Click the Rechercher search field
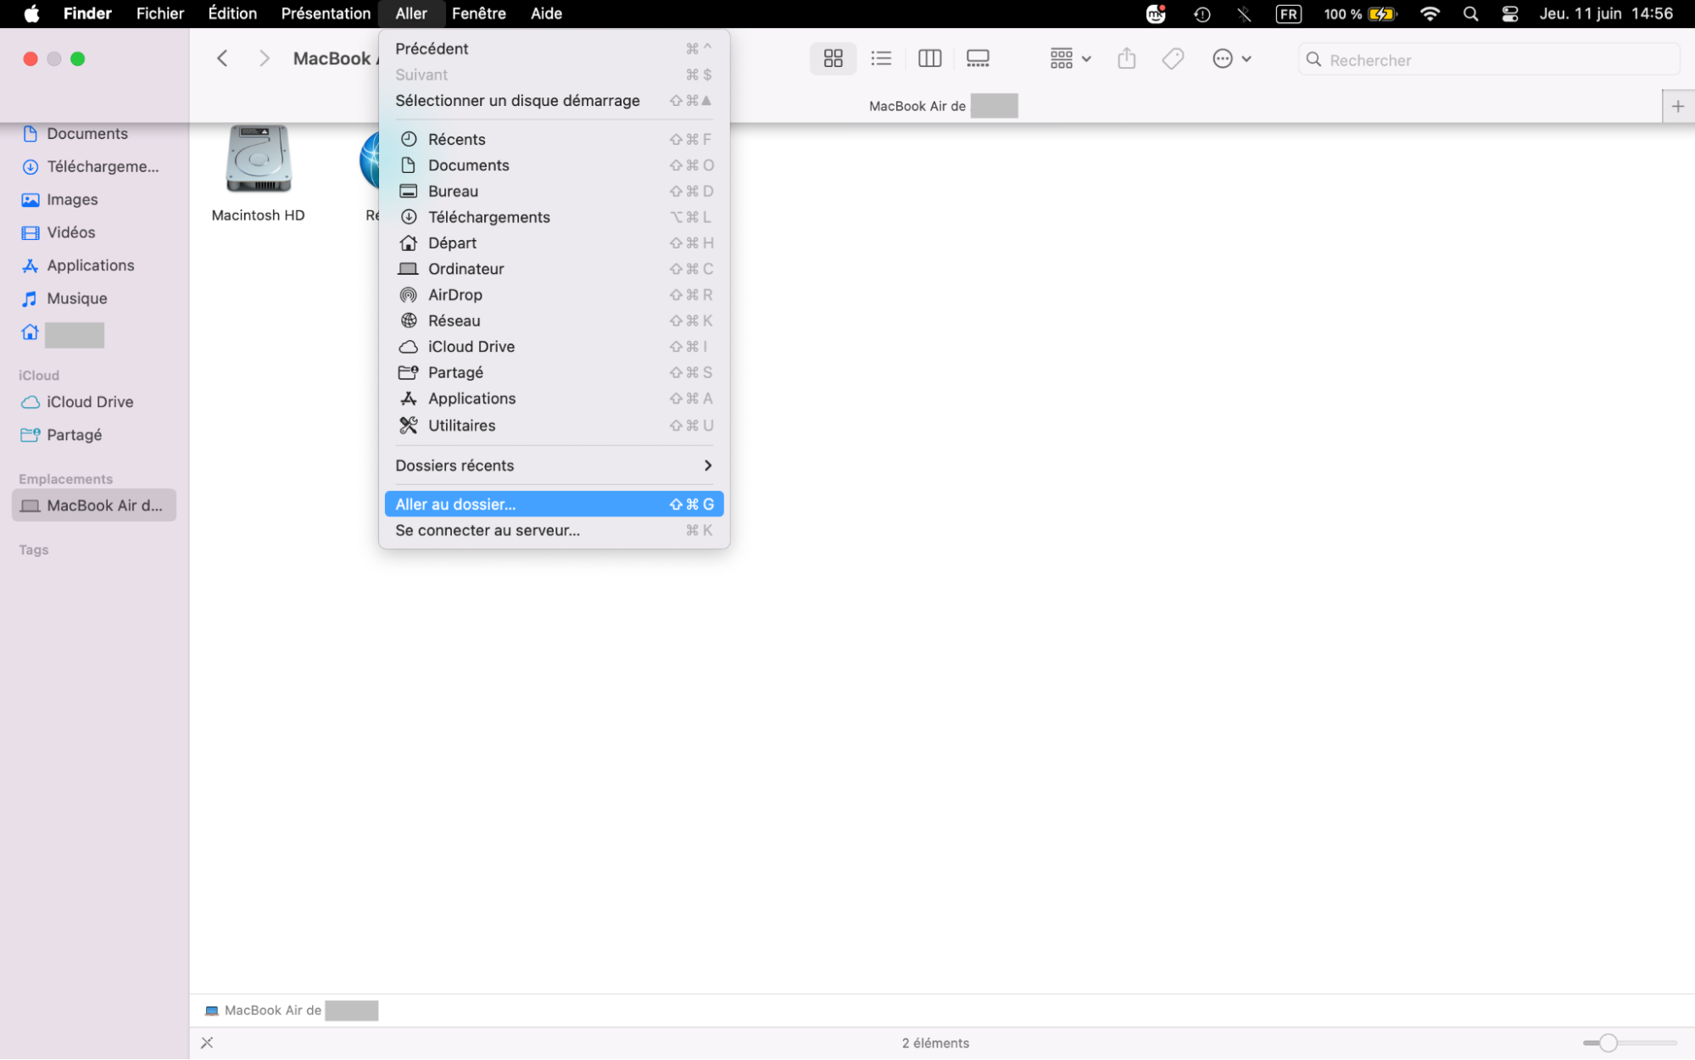The image size is (1695, 1060). point(1488,59)
